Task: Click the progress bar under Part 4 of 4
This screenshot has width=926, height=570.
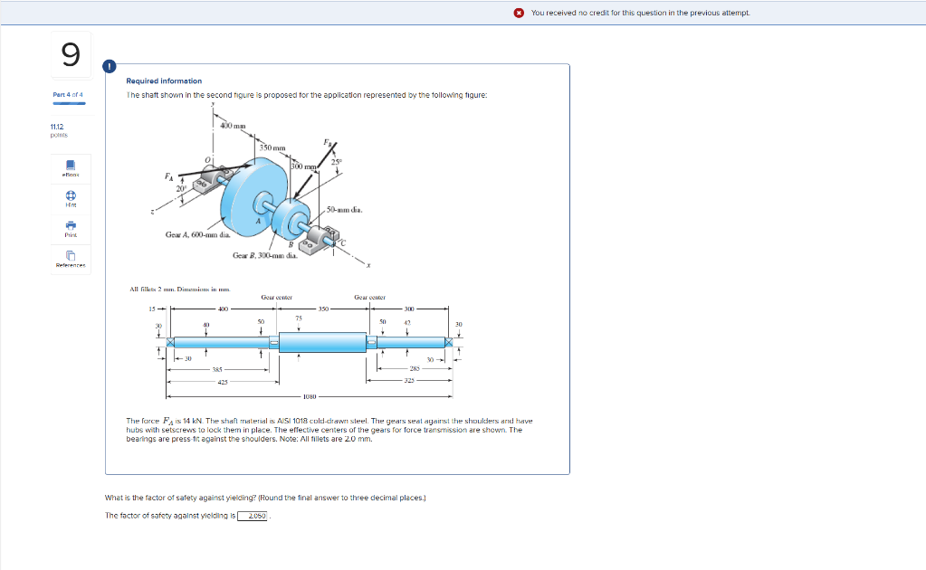Action: click(x=69, y=104)
